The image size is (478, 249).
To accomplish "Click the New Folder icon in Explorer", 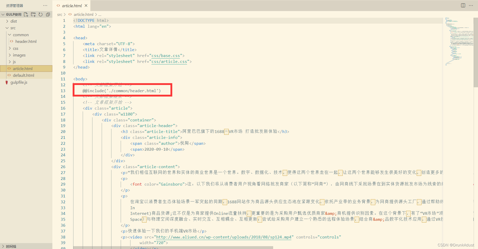I will tap(33, 14).
